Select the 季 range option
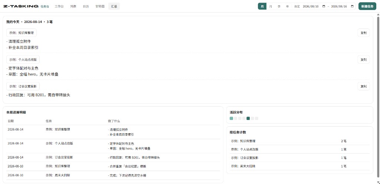 pos(279,7)
